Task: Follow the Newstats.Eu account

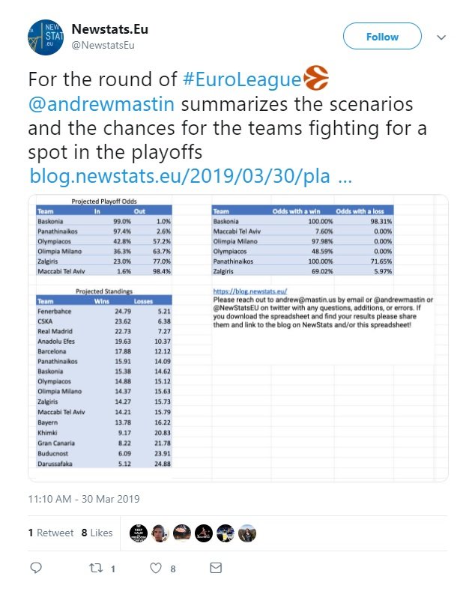Action: [x=382, y=36]
